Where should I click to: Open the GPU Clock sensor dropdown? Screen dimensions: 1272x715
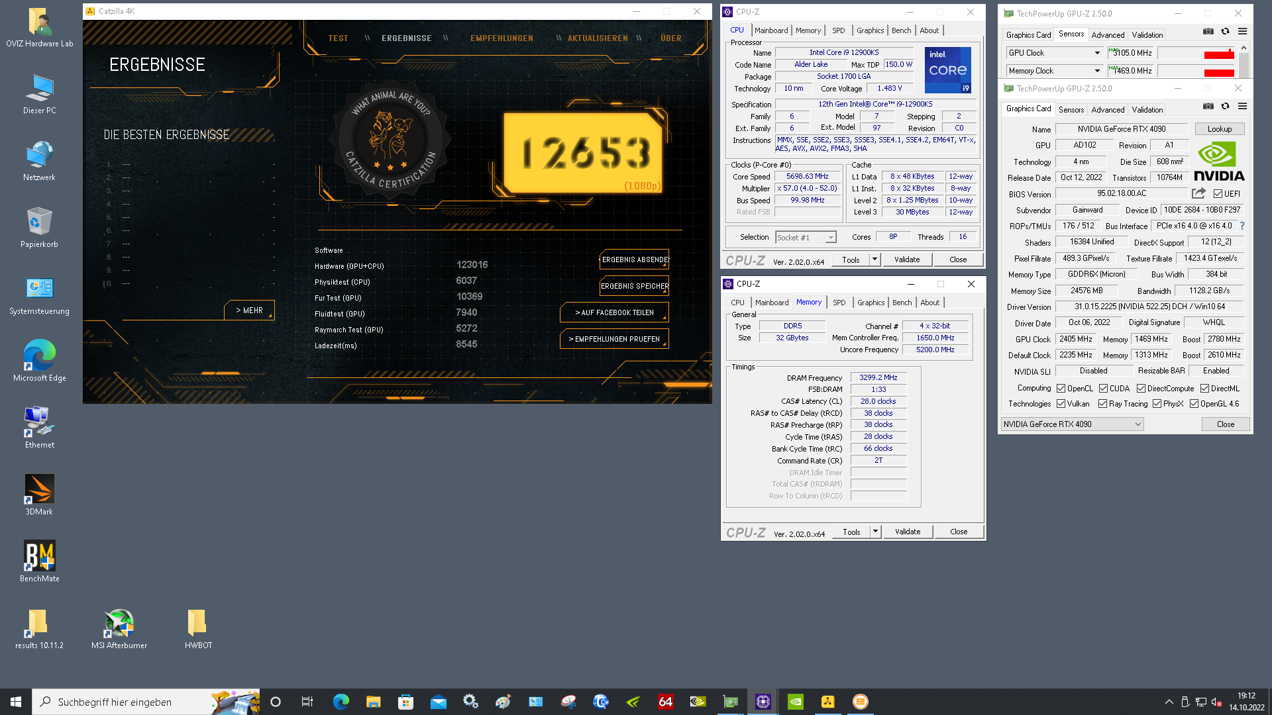pos(1096,53)
